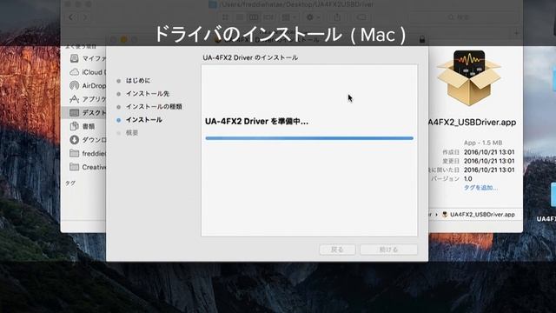This screenshot has height=313, width=556.
Task: Open Applications folder in Finder sidebar
Action: pos(88,99)
